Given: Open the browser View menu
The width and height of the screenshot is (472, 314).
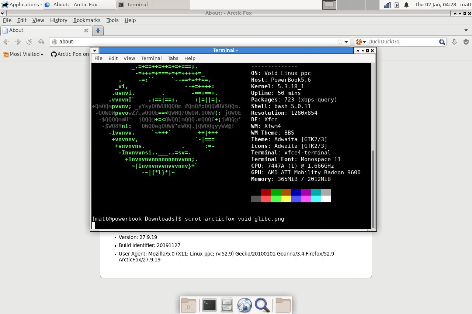Looking at the screenshot, I should 38,20.
